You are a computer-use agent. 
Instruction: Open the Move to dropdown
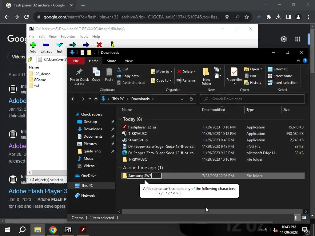tap(161, 72)
